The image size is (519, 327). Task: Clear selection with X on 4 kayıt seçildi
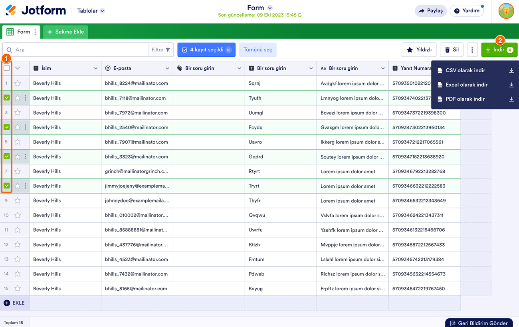(228, 50)
